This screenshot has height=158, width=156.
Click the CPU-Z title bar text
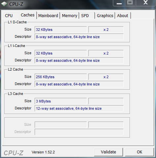[x=16, y=4]
